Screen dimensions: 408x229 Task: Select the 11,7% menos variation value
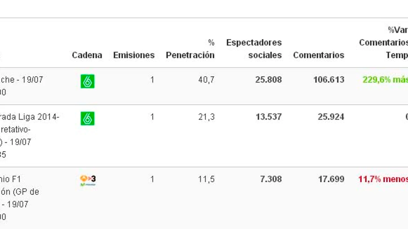(x=383, y=179)
